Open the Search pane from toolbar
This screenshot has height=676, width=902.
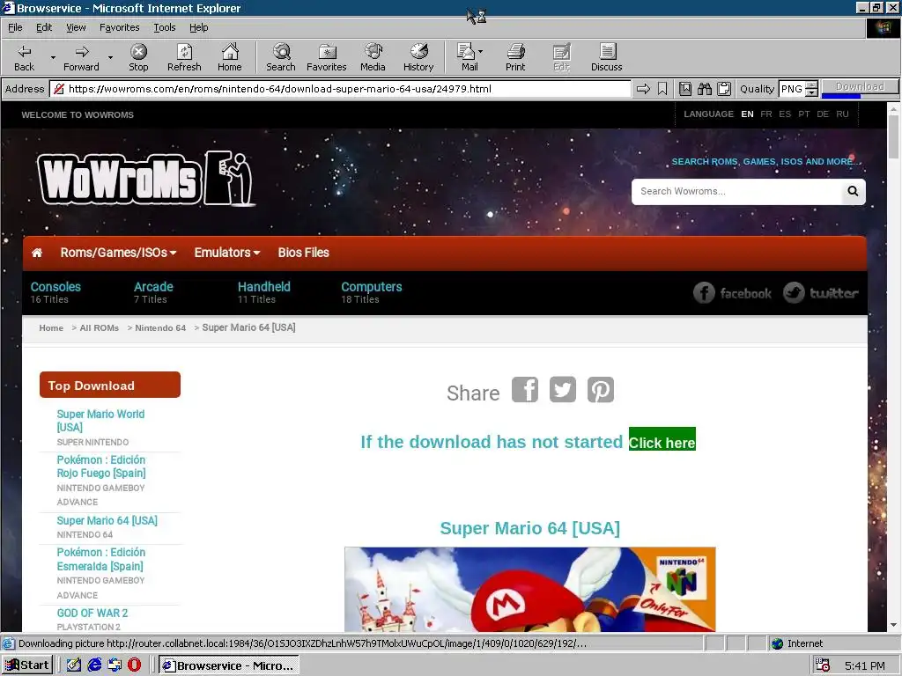point(281,57)
